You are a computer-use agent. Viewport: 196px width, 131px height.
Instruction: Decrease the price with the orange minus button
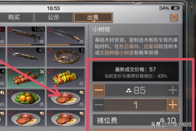(99, 90)
